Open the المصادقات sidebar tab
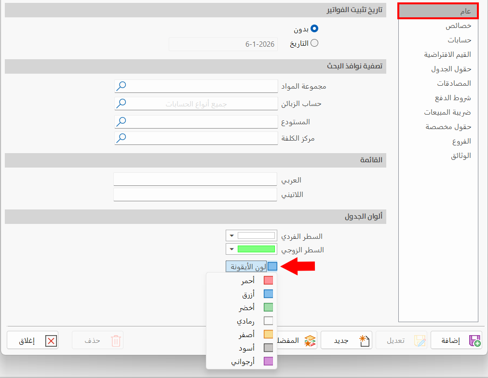This screenshot has width=488, height=378. [438, 83]
